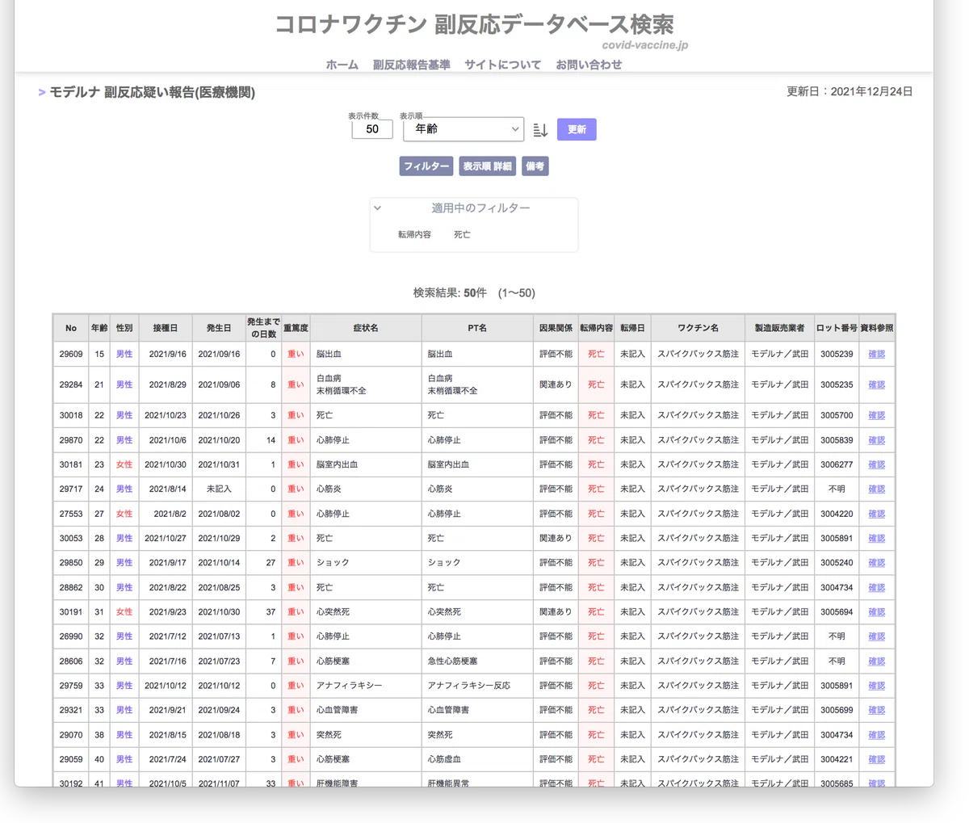Image resolution: width=969 pixels, height=823 pixels.
Task: Open 確認 link for report 29321
Action: tap(876, 710)
